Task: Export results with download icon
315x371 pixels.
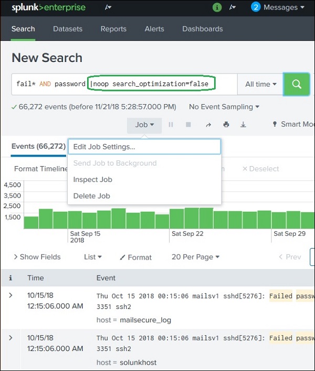Action: click(x=243, y=125)
